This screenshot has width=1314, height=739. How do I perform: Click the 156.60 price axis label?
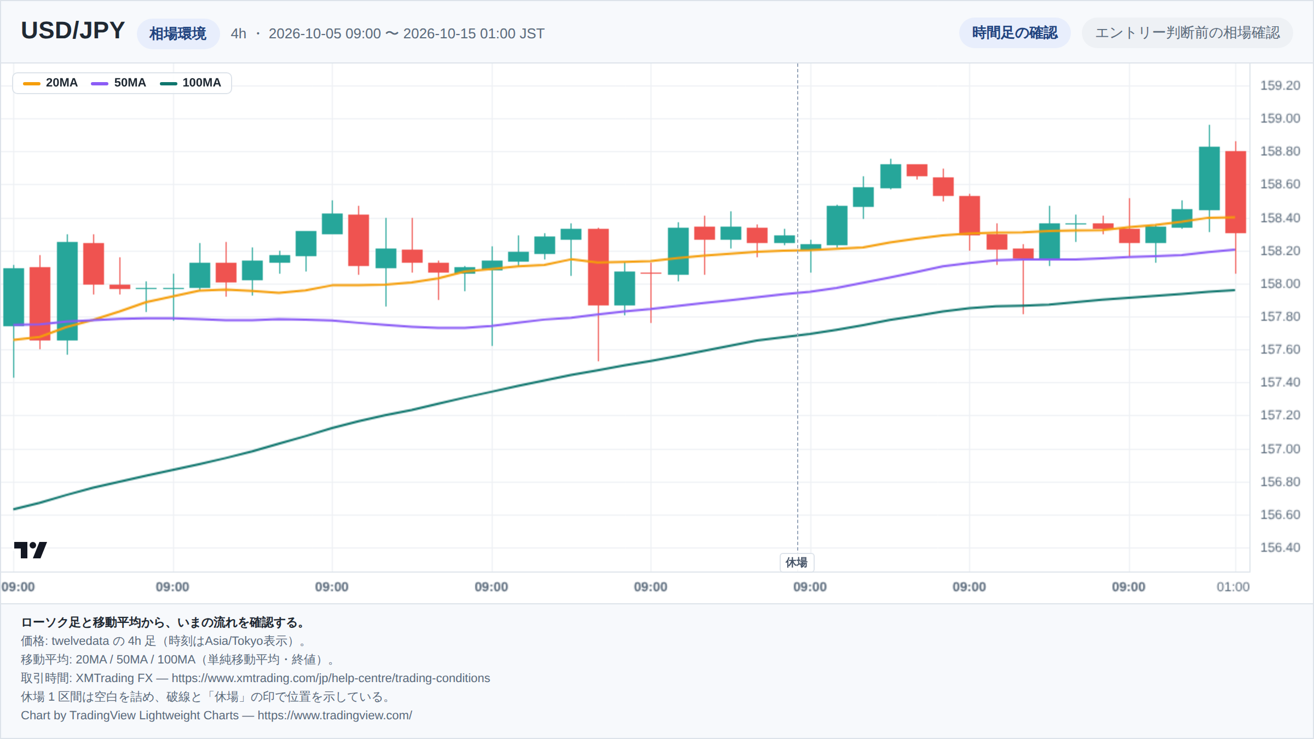[x=1280, y=515]
